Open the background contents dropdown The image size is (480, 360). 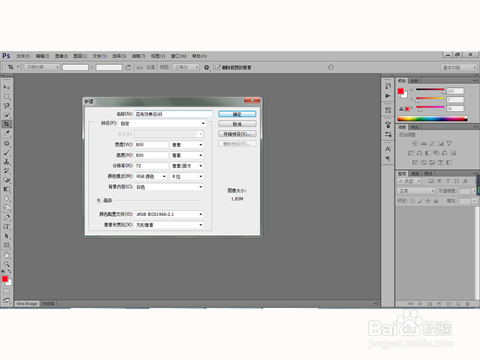169,187
